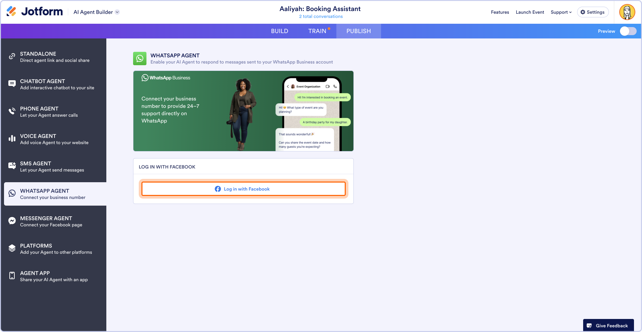642x332 pixels.
Task: Click Log in with Facebook button
Action: coord(243,189)
